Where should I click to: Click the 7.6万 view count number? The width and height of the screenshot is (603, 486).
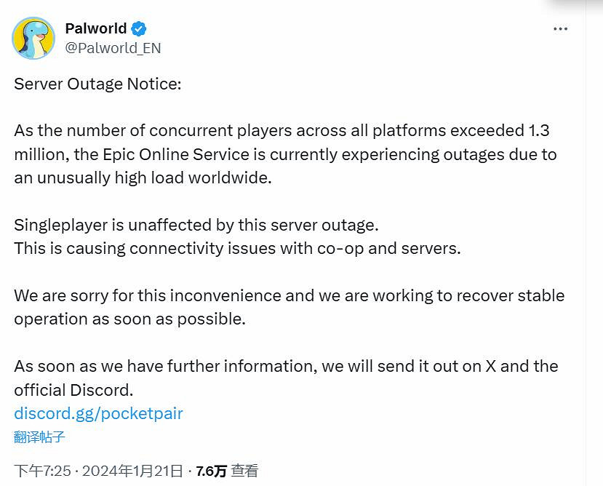[211, 471]
